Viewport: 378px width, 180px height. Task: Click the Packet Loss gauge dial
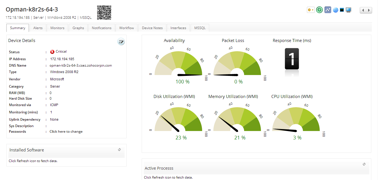pyautogui.click(x=237, y=63)
